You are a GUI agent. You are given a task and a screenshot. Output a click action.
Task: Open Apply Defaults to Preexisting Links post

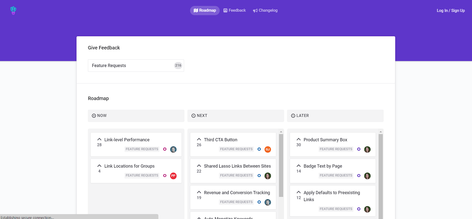coord(332,196)
